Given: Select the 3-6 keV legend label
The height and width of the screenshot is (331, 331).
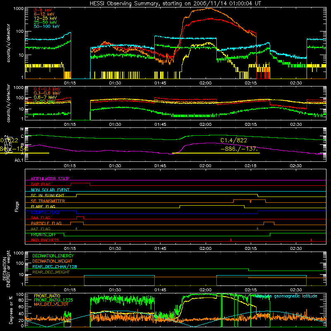Looking at the screenshot, I should (x=43, y=10).
